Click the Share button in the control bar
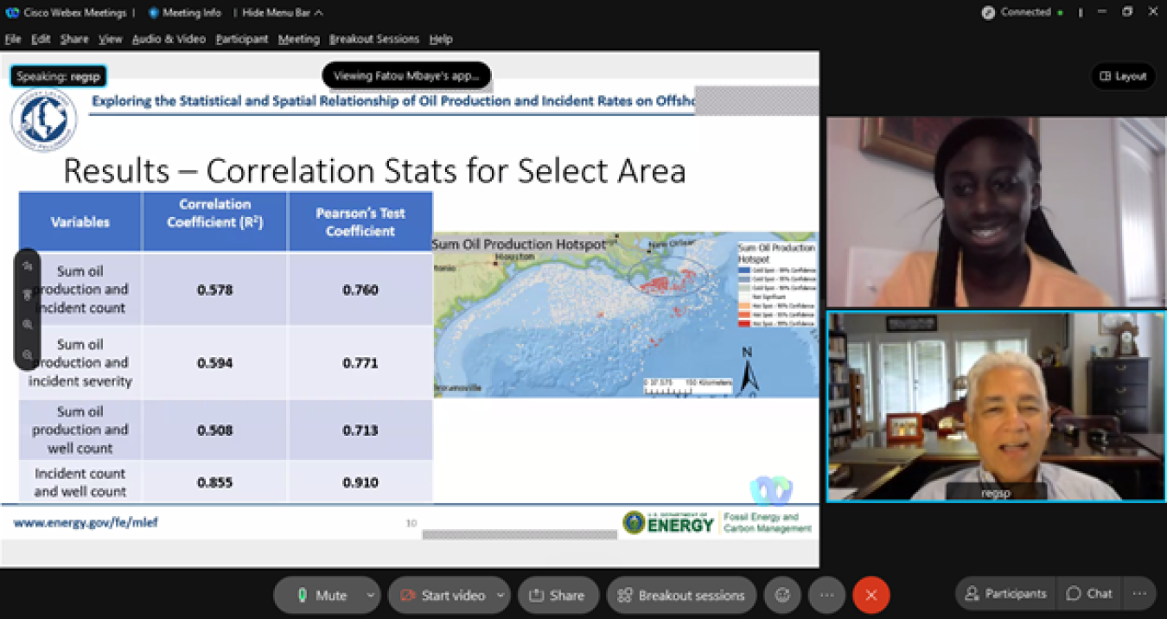This screenshot has width=1167, height=619. pyautogui.click(x=558, y=595)
